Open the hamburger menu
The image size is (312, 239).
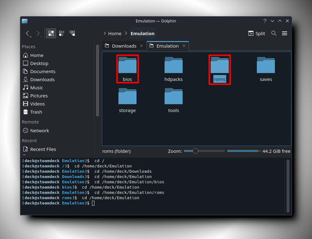pos(285,33)
